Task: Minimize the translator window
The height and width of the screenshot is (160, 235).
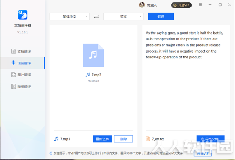Action: pyautogui.click(x=210, y=5)
